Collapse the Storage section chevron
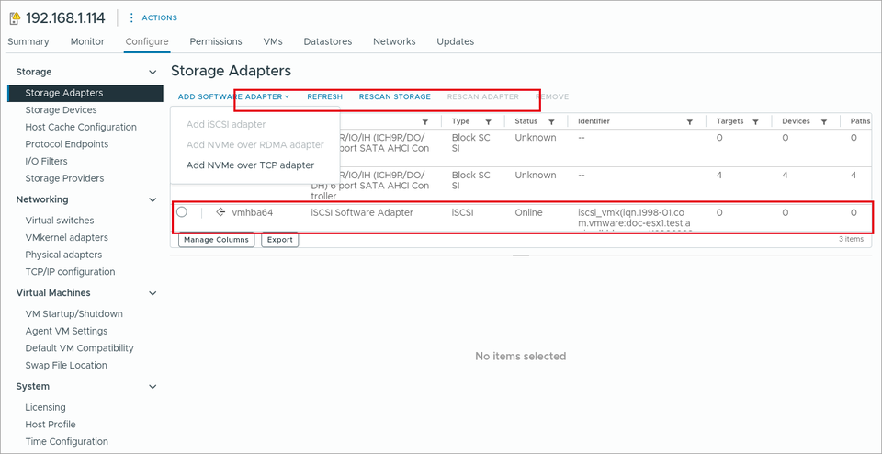The width and height of the screenshot is (882, 454). tap(152, 72)
